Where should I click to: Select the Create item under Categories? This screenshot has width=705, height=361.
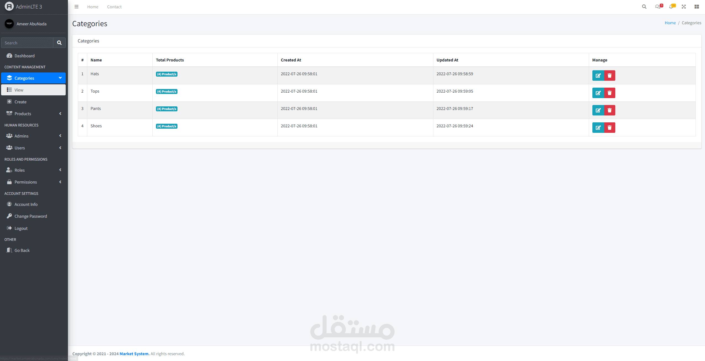pyautogui.click(x=20, y=102)
